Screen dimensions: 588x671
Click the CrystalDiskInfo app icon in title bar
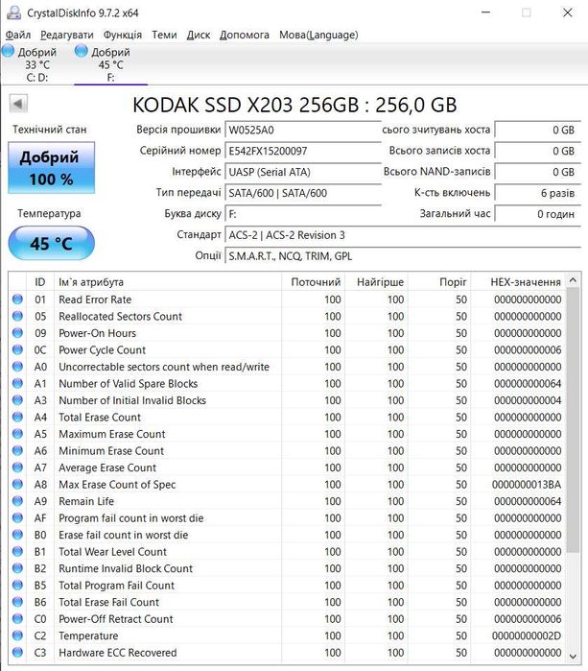coord(13,12)
